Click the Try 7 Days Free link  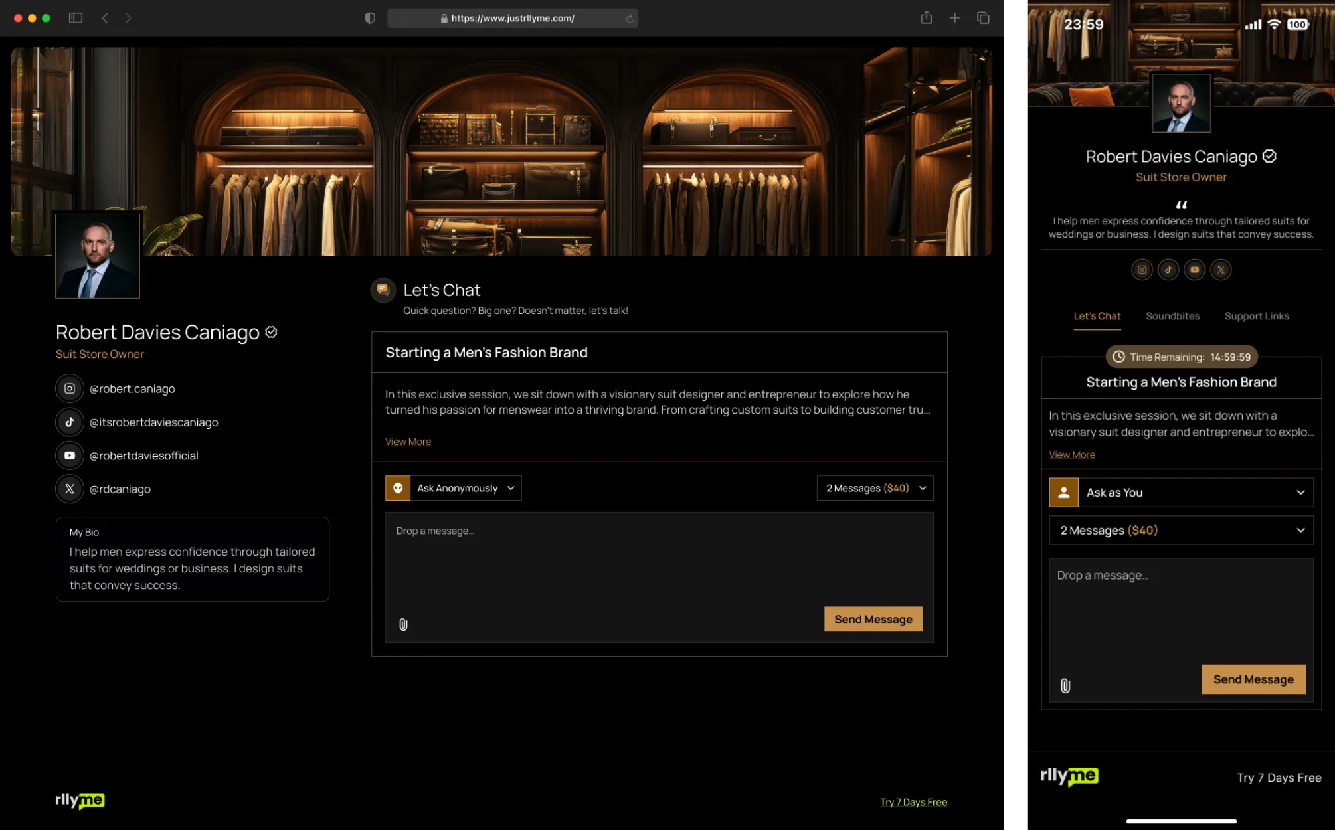pyautogui.click(x=913, y=802)
